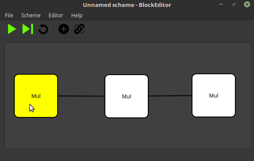Open the Help menu
Image resolution: width=254 pixels, height=161 pixels.
click(77, 16)
